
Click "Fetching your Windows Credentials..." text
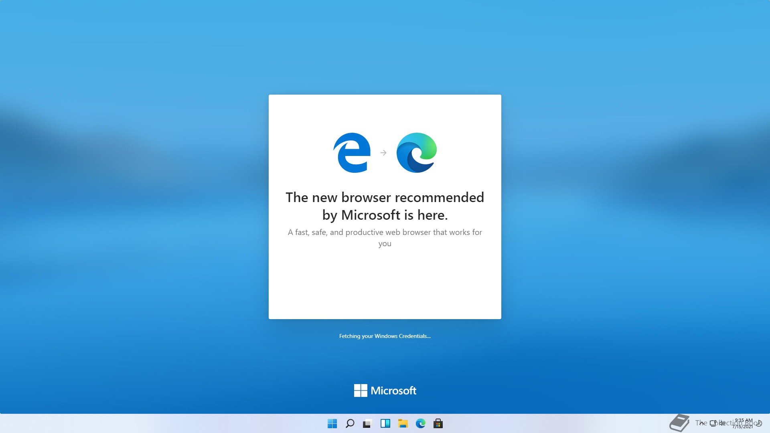385,336
